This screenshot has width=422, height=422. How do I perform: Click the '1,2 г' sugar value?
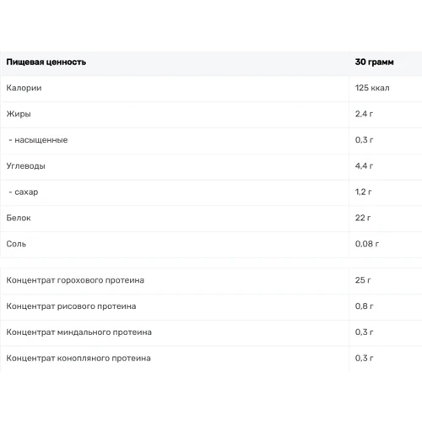point(363,192)
